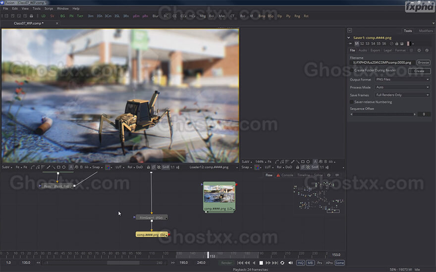Open the Save Frames dropdown
The image size is (436, 272).
click(x=402, y=95)
